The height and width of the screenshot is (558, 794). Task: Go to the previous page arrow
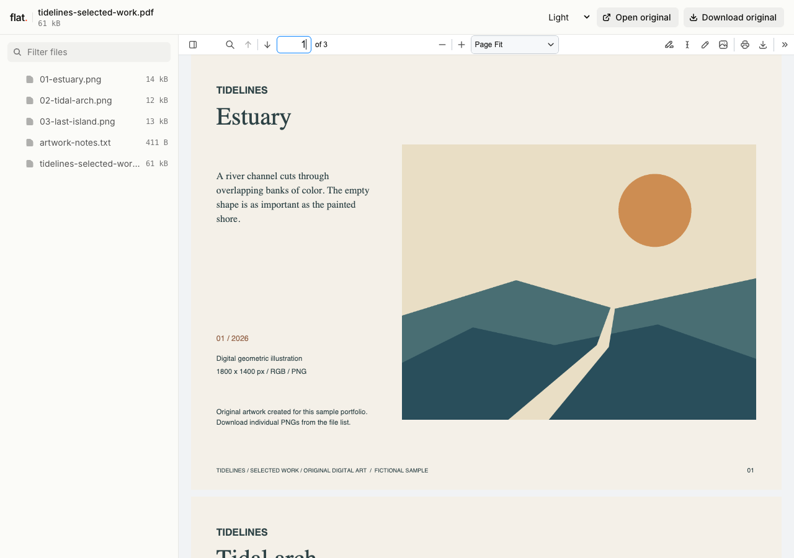(248, 45)
